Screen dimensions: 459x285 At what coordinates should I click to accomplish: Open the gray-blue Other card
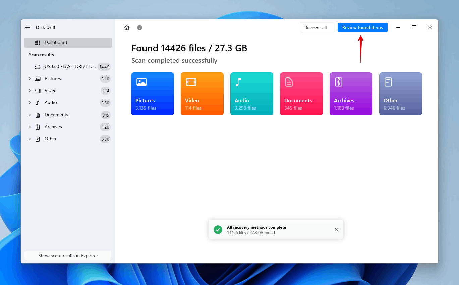401,94
